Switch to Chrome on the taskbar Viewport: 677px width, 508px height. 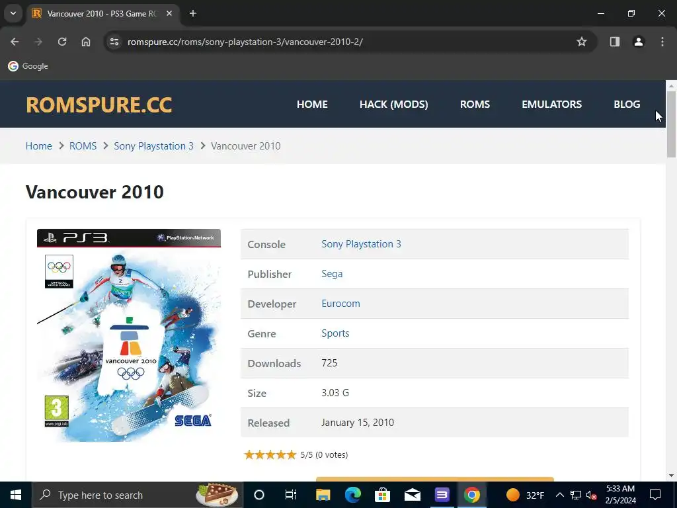[472, 495]
